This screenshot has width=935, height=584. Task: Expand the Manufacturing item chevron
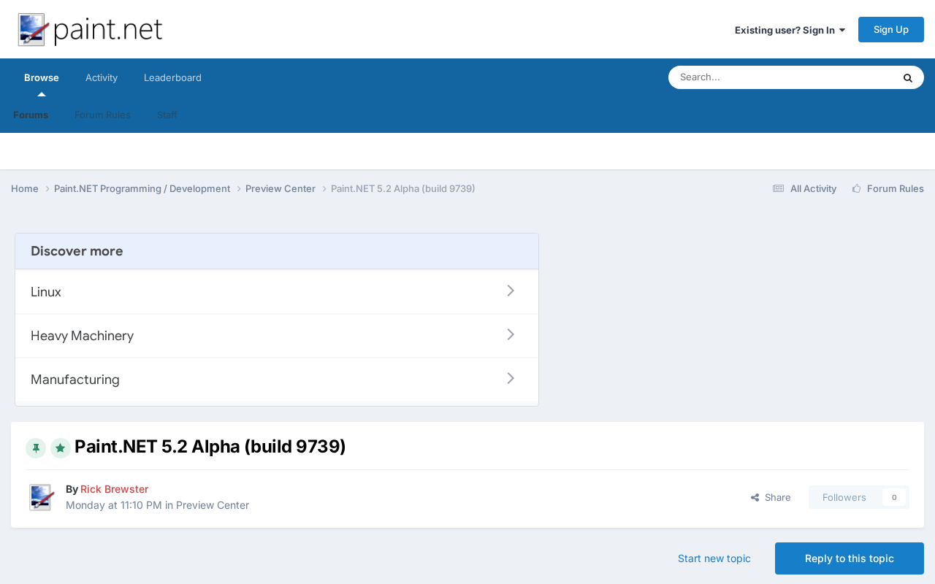[511, 378]
